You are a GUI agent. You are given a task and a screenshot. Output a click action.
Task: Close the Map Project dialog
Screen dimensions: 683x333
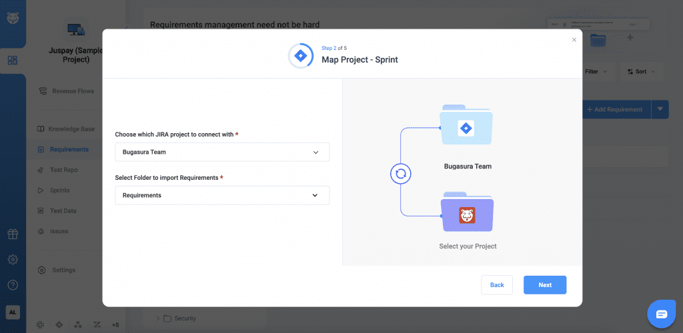click(x=574, y=40)
